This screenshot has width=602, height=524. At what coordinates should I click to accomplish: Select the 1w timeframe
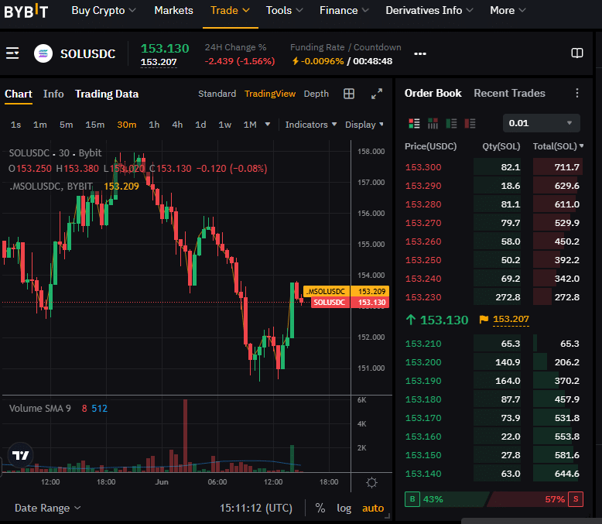224,125
